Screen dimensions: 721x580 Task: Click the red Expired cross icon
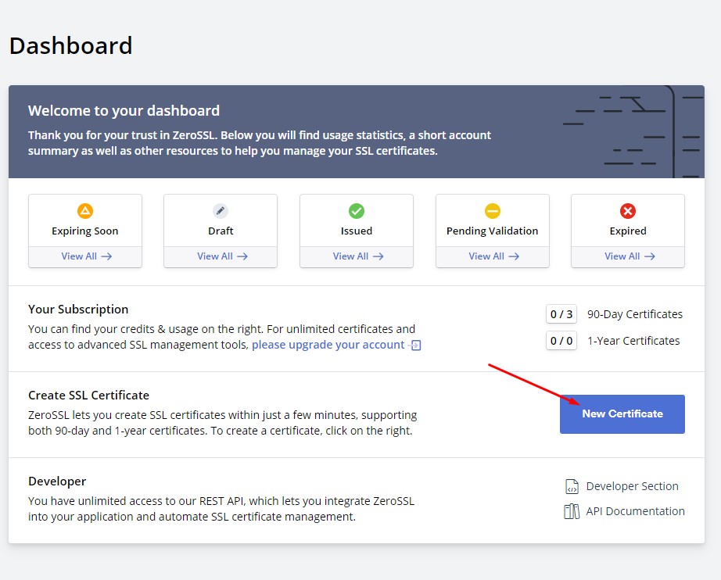point(628,211)
